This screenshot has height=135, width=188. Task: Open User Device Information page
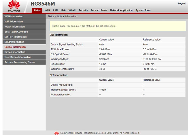(x=24, y=57)
